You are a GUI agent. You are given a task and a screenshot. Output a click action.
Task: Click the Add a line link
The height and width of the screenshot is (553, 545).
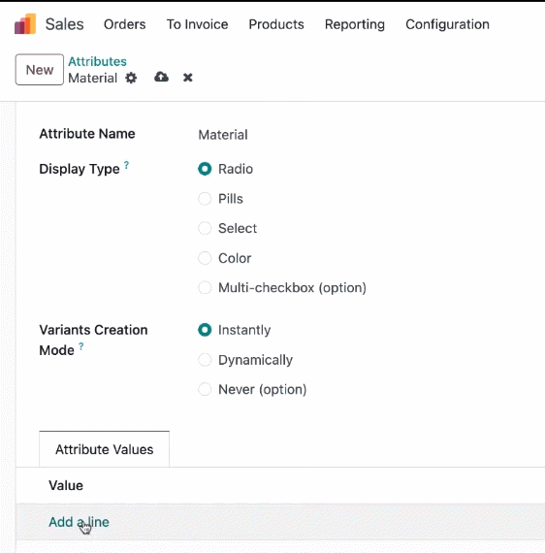[79, 522]
